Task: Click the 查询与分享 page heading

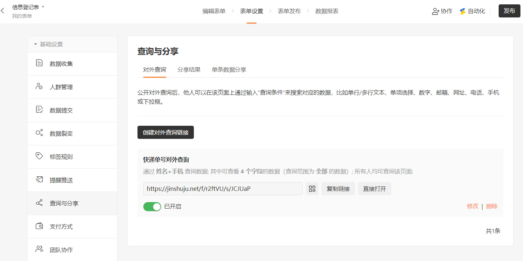Action: 158,51
